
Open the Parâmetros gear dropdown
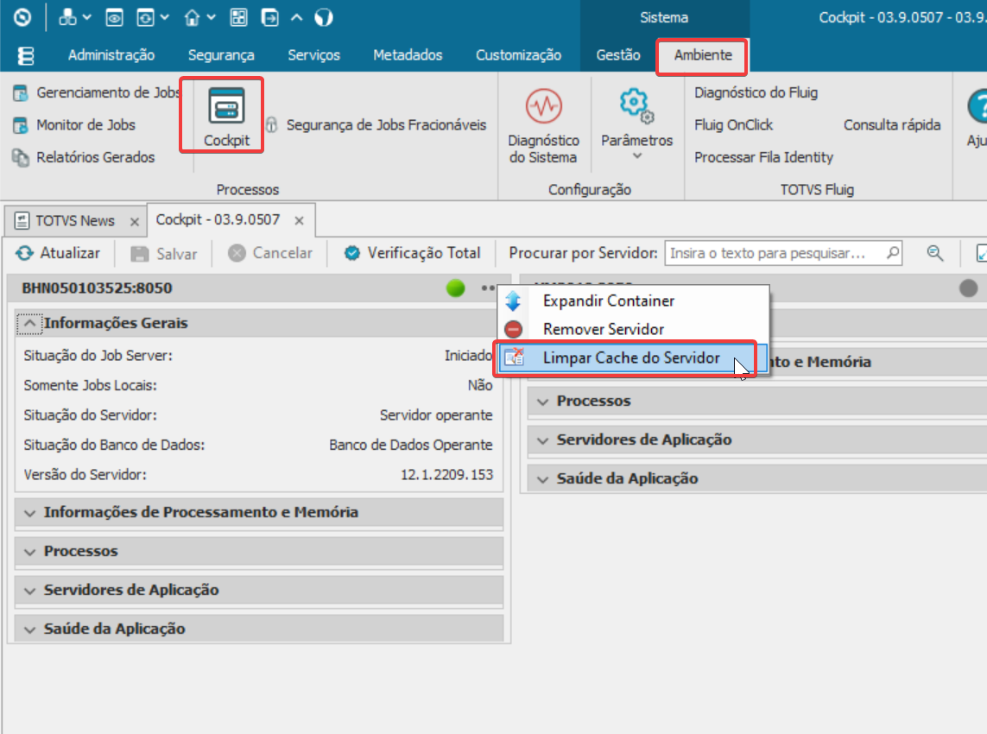pos(637,124)
